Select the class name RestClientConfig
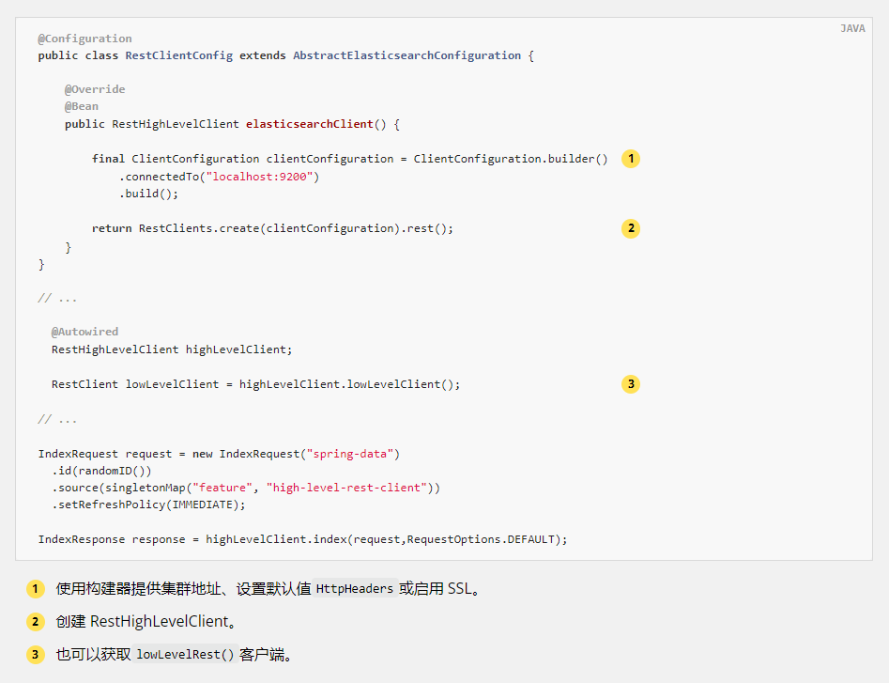 (x=178, y=55)
